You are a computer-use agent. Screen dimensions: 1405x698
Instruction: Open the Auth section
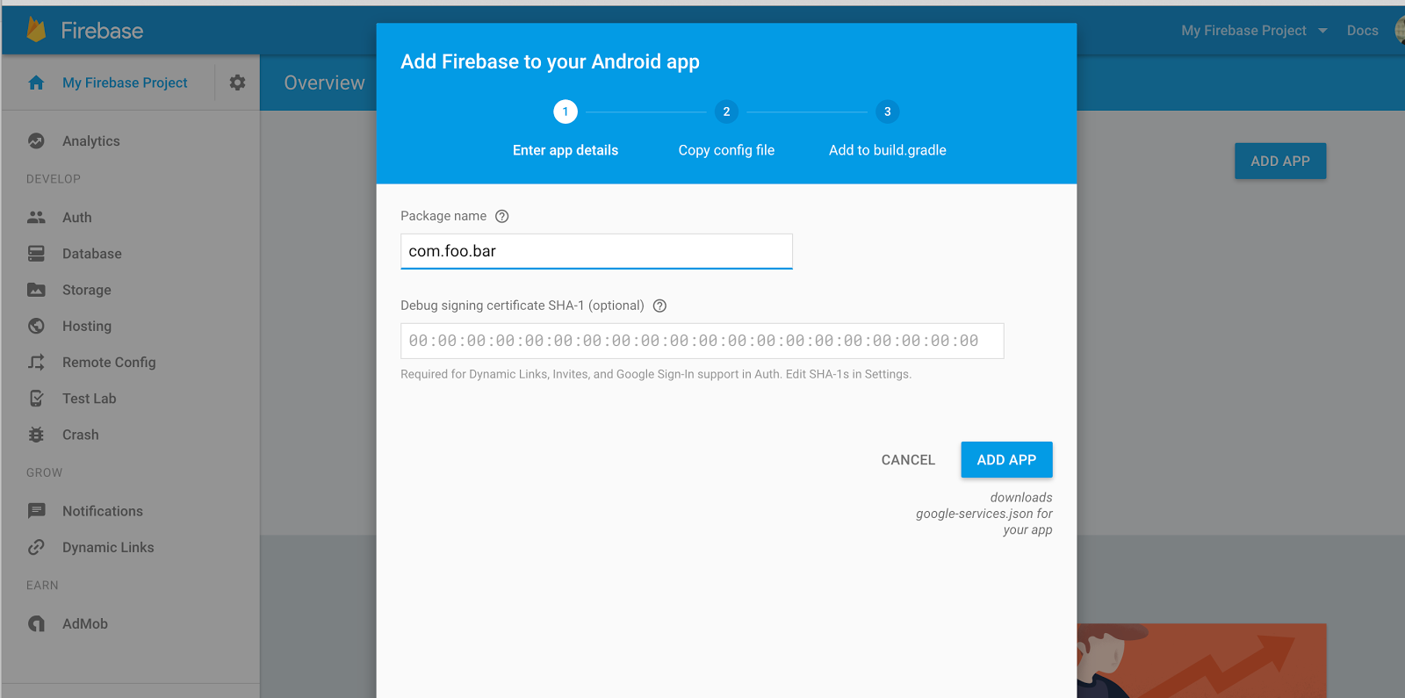[77, 217]
